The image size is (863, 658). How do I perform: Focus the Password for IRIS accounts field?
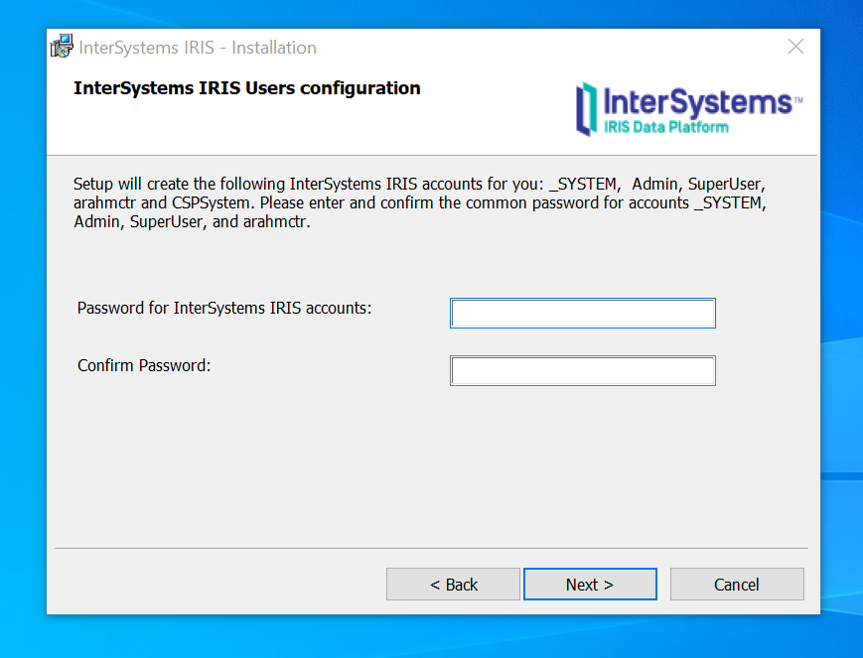(x=583, y=313)
